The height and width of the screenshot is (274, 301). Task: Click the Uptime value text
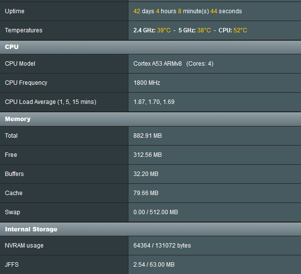click(188, 11)
